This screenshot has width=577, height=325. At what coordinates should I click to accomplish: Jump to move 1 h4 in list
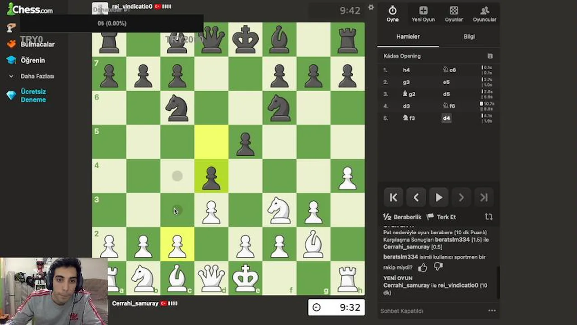406,70
